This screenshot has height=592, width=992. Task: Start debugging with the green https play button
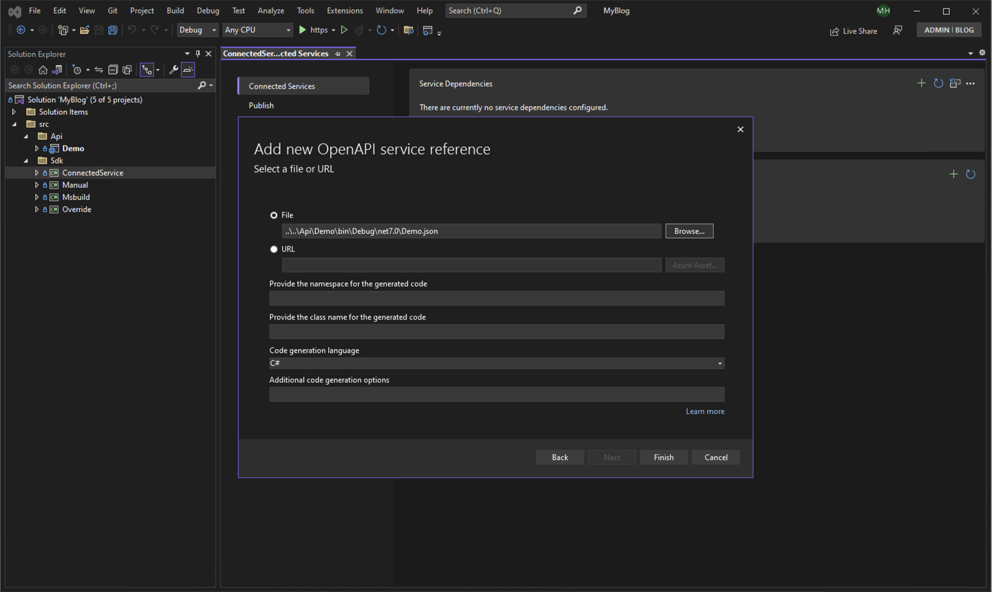coord(303,30)
